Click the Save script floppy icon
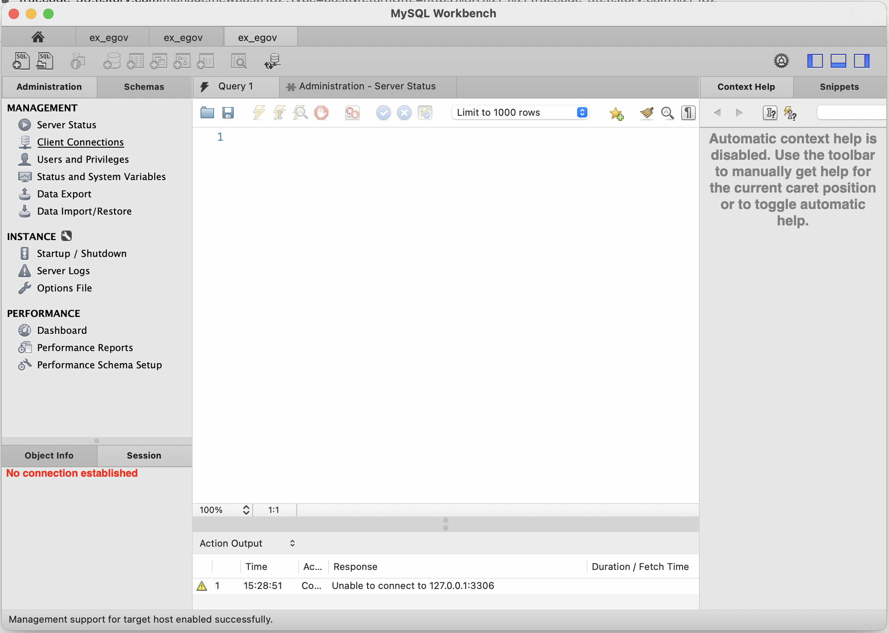This screenshot has width=889, height=633. pyautogui.click(x=228, y=113)
